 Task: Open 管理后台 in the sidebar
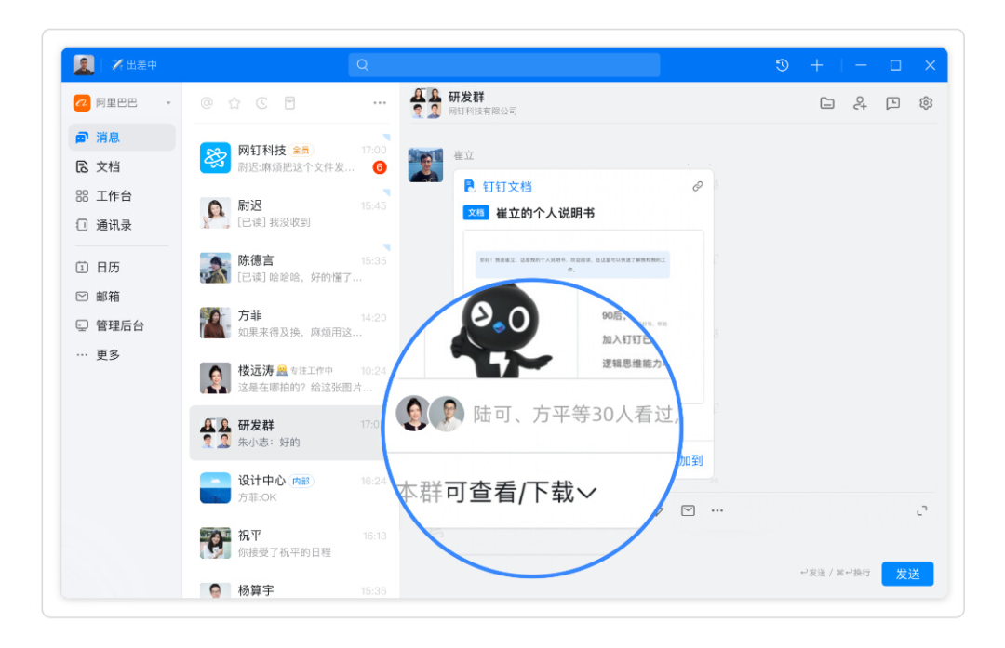tap(122, 325)
